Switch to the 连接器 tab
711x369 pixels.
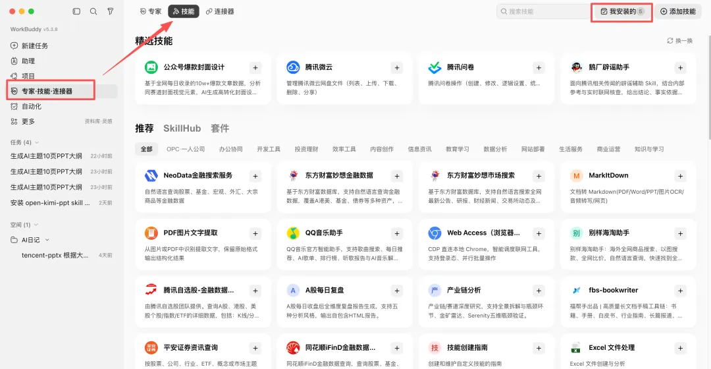pyautogui.click(x=220, y=11)
